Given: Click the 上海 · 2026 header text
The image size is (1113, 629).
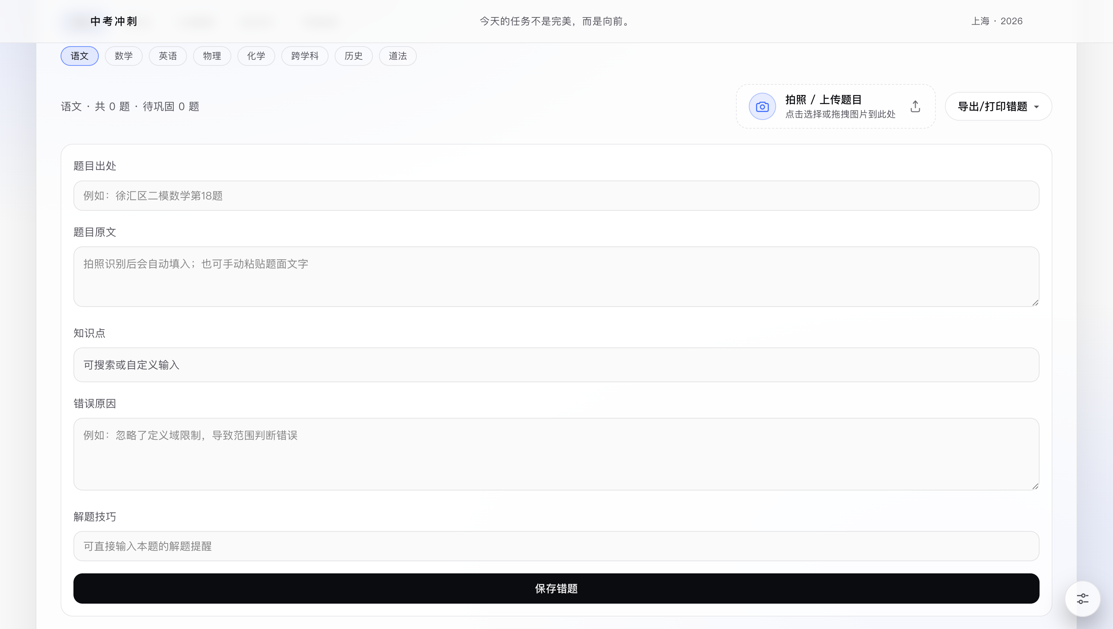Looking at the screenshot, I should 997,21.
